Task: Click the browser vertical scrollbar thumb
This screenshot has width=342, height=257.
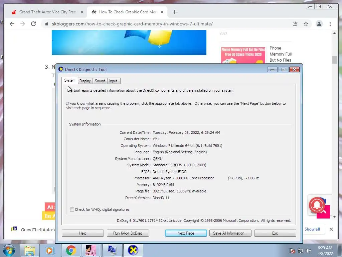Action: pyautogui.click(x=334, y=60)
